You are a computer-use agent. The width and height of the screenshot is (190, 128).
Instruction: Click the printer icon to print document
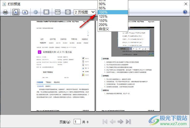click(x=5, y=12)
